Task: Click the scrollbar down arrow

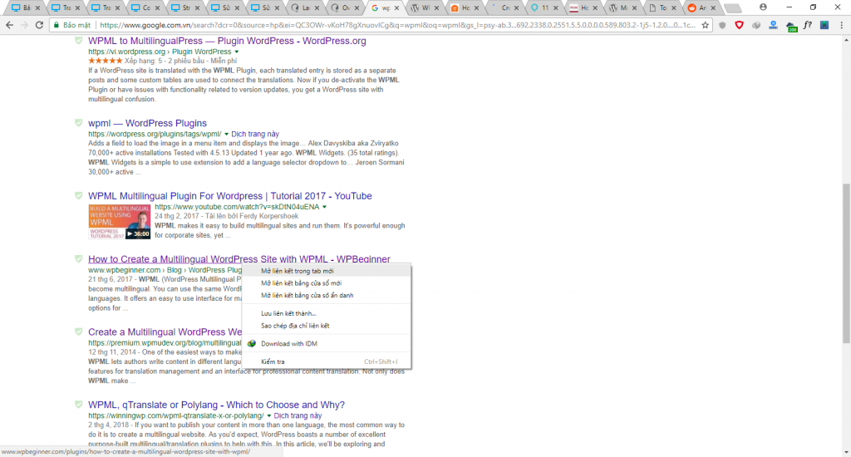Action: (x=845, y=452)
